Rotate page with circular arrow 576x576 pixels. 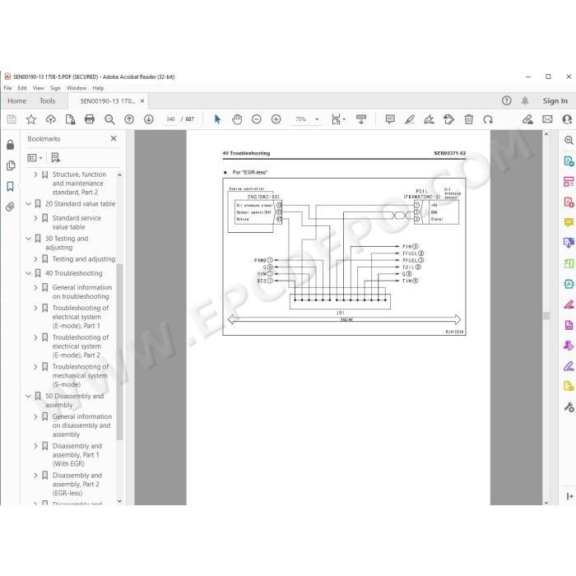click(x=488, y=119)
